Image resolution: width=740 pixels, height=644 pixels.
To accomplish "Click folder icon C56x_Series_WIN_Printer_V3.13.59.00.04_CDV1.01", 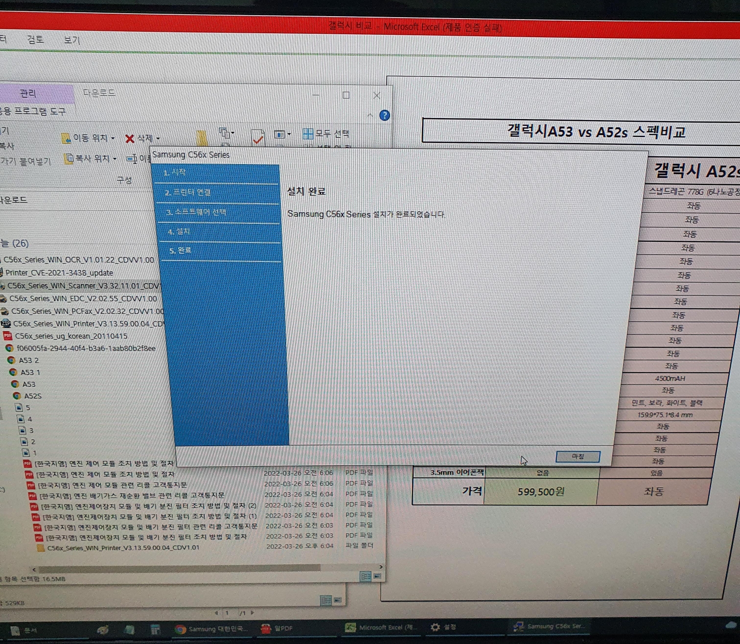I will (41, 548).
